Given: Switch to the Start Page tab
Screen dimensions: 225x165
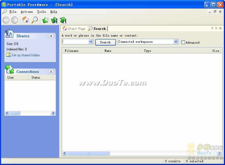Looking at the screenshot, I should [x=74, y=29].
